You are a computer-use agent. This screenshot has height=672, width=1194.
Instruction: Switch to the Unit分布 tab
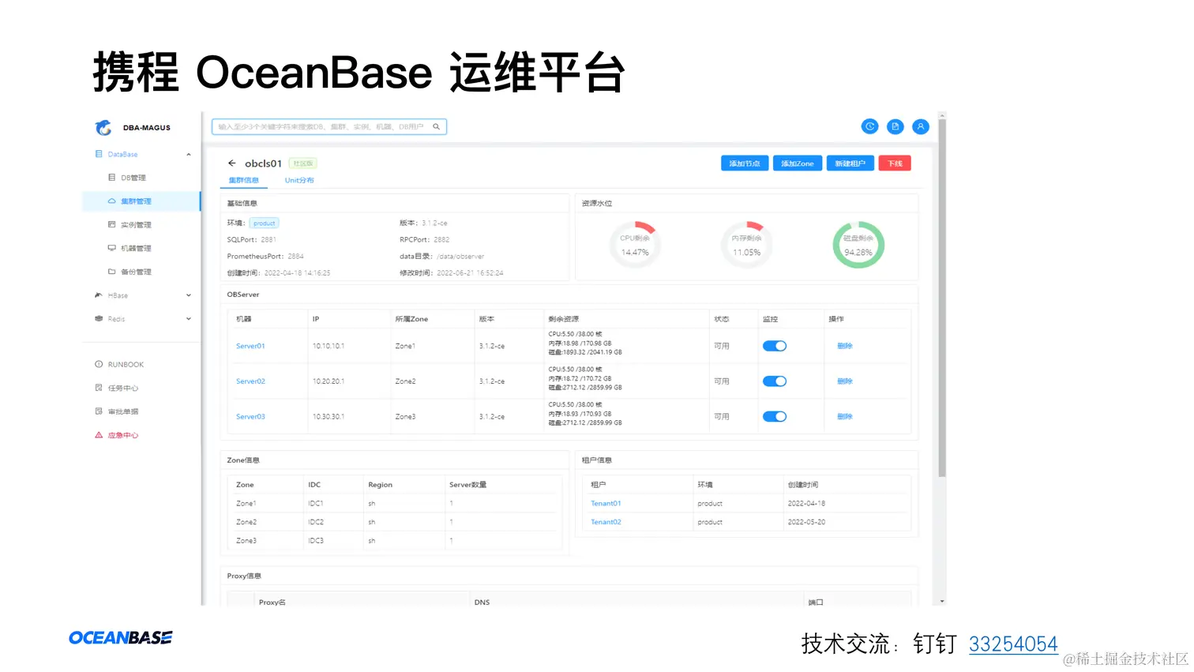click(299, 180)
